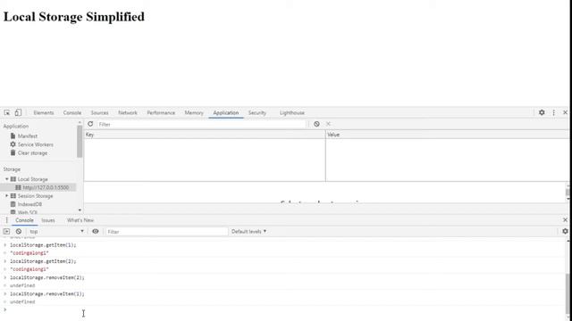This screenshot has height=321, width=572.
Task: Click localStorage.getItem(2); console entry
Action: (x=43, y=261)
